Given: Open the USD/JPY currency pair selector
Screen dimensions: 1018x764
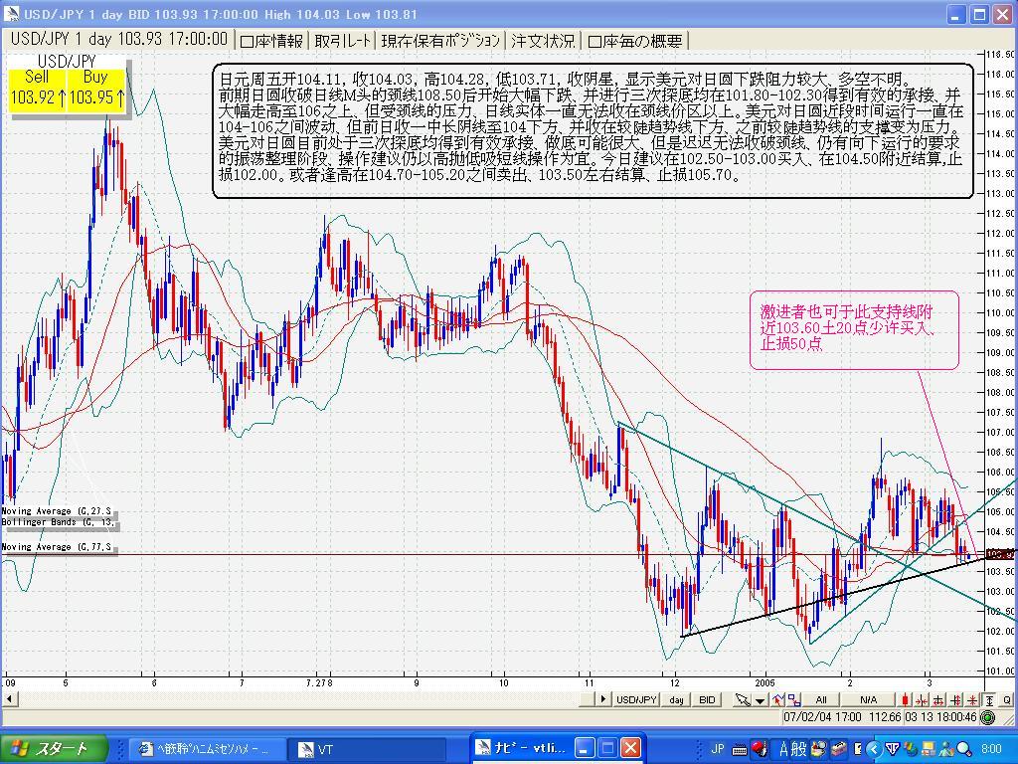Looking at the screenshot, I should (637, 700).
